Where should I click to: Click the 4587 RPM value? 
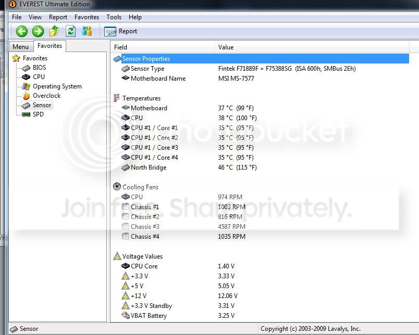click(231, 227)
